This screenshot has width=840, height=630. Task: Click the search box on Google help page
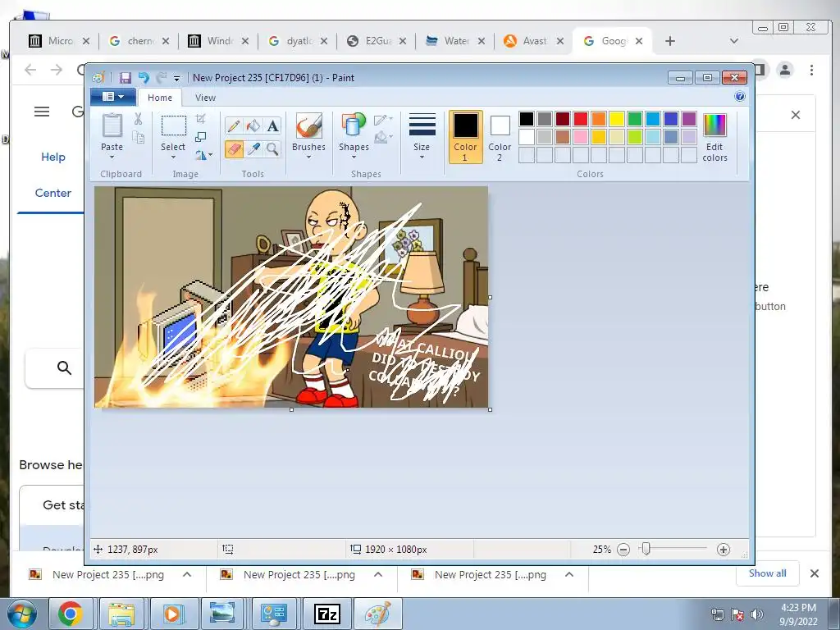click(55, 368)
